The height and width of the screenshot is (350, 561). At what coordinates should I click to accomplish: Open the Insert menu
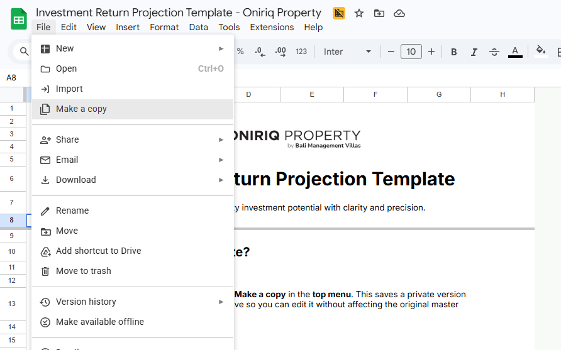tap(128, 27)
